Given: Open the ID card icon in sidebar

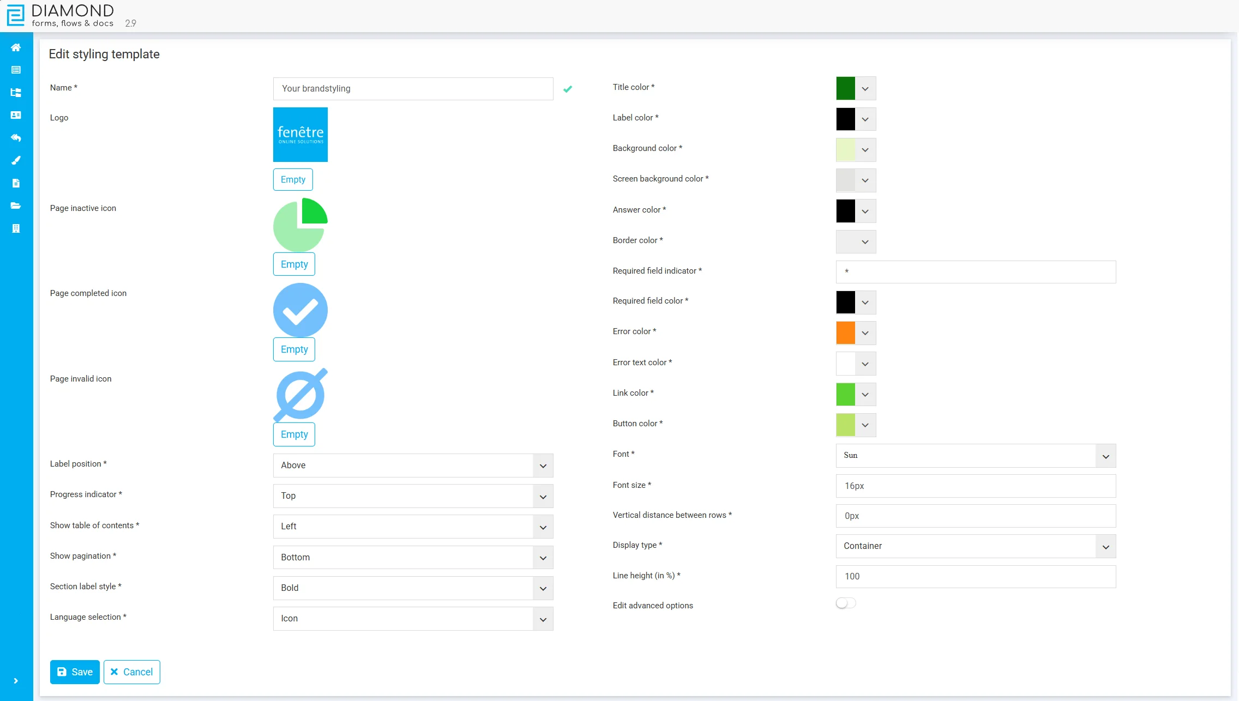Looking at the screenshot, I should [x=16, y=115].
